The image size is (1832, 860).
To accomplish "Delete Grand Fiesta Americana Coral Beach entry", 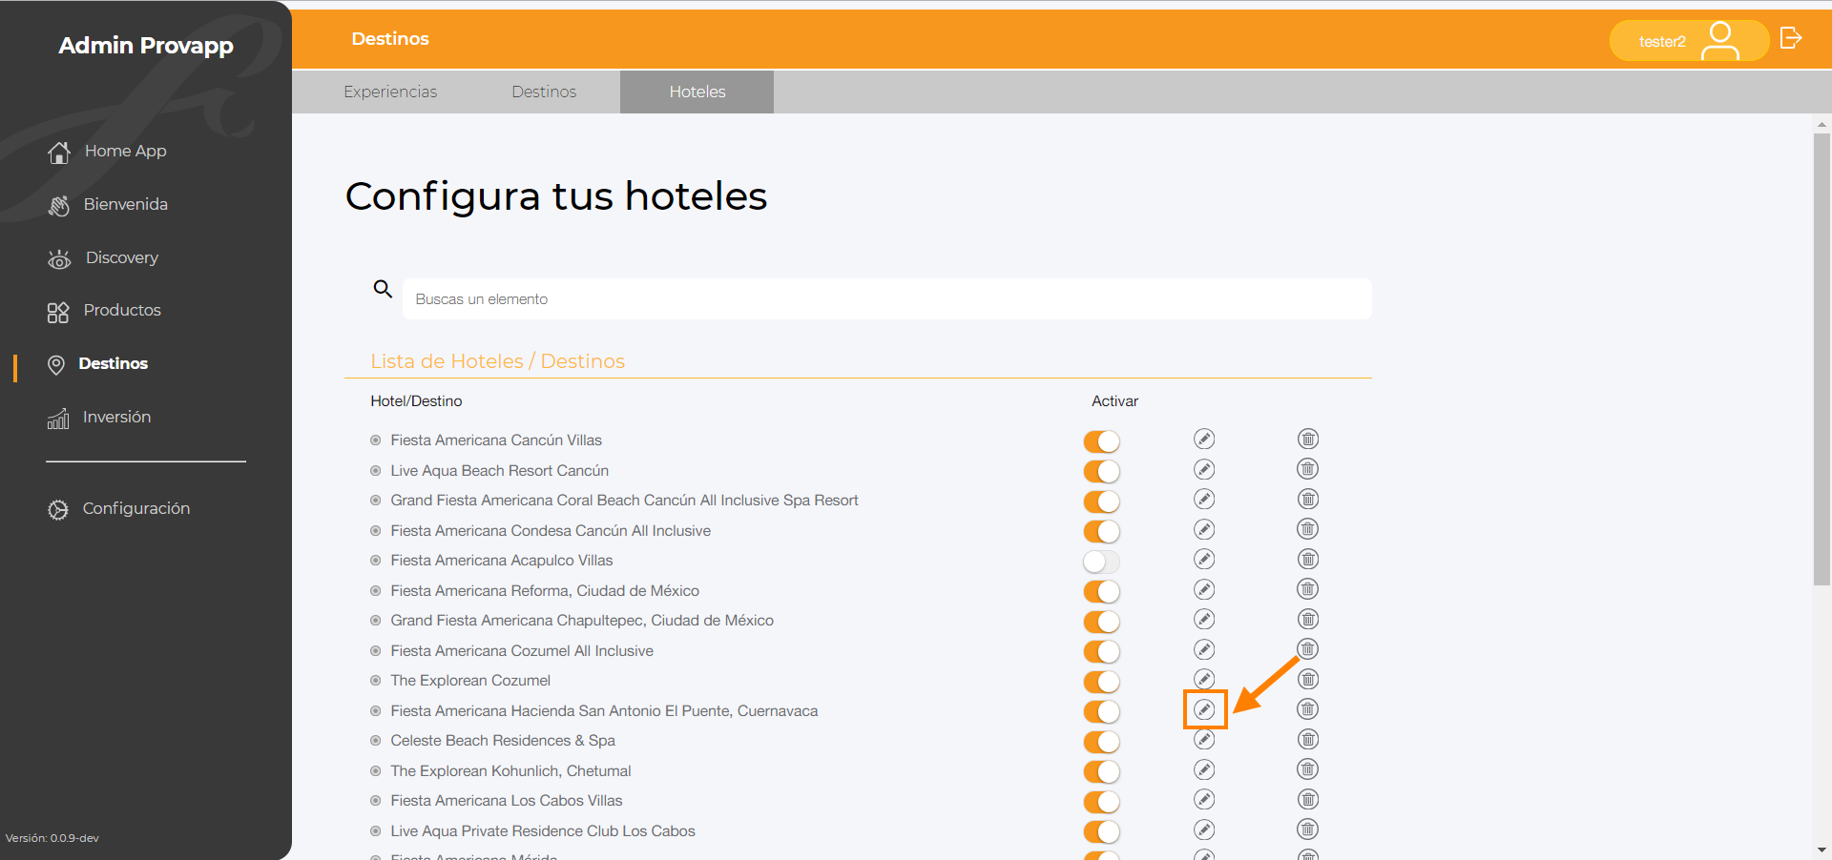I will 1308,499.
